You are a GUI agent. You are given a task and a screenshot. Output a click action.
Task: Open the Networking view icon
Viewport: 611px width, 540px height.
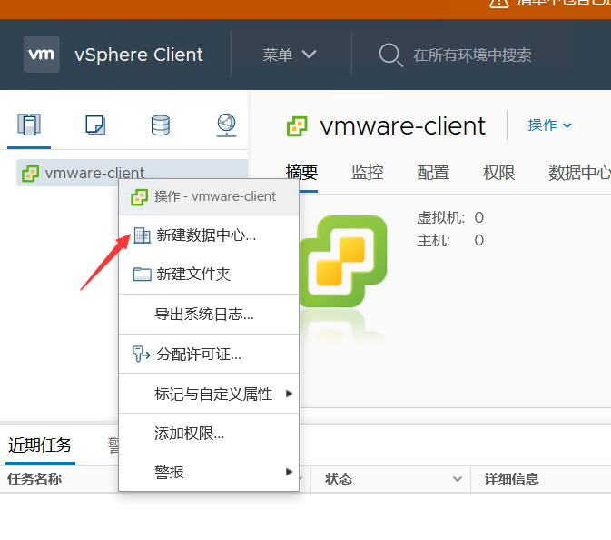[226, 125]
